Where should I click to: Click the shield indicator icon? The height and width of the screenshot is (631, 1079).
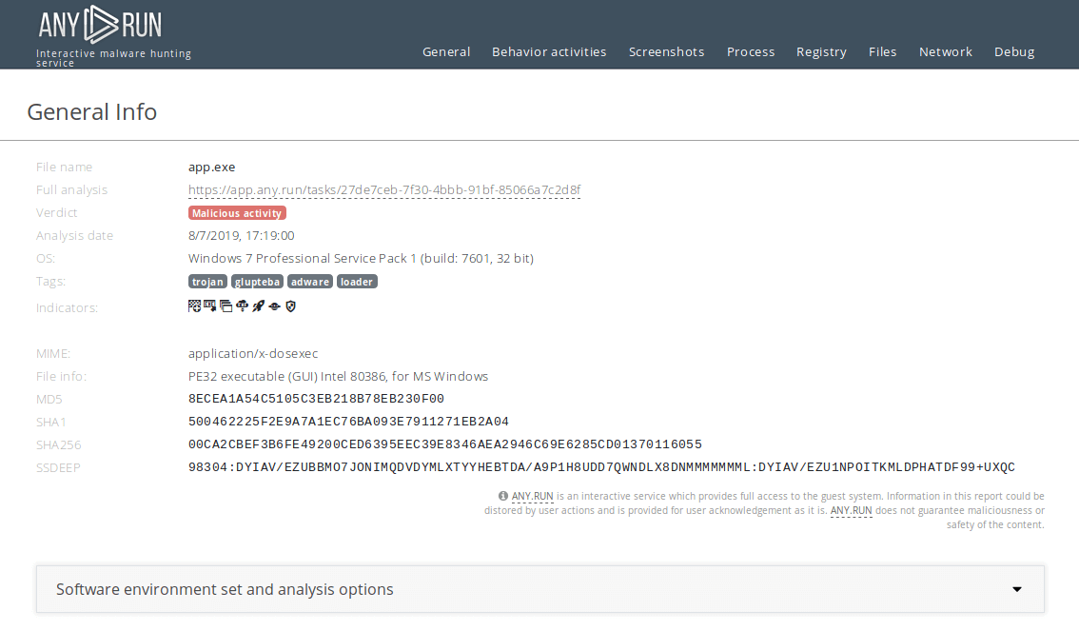[291, 306]
